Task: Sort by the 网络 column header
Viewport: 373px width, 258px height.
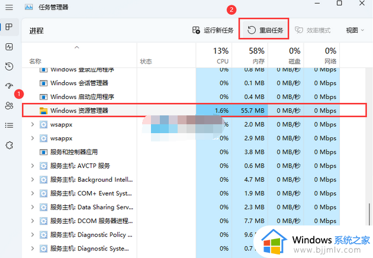Action: pos(321,55)
